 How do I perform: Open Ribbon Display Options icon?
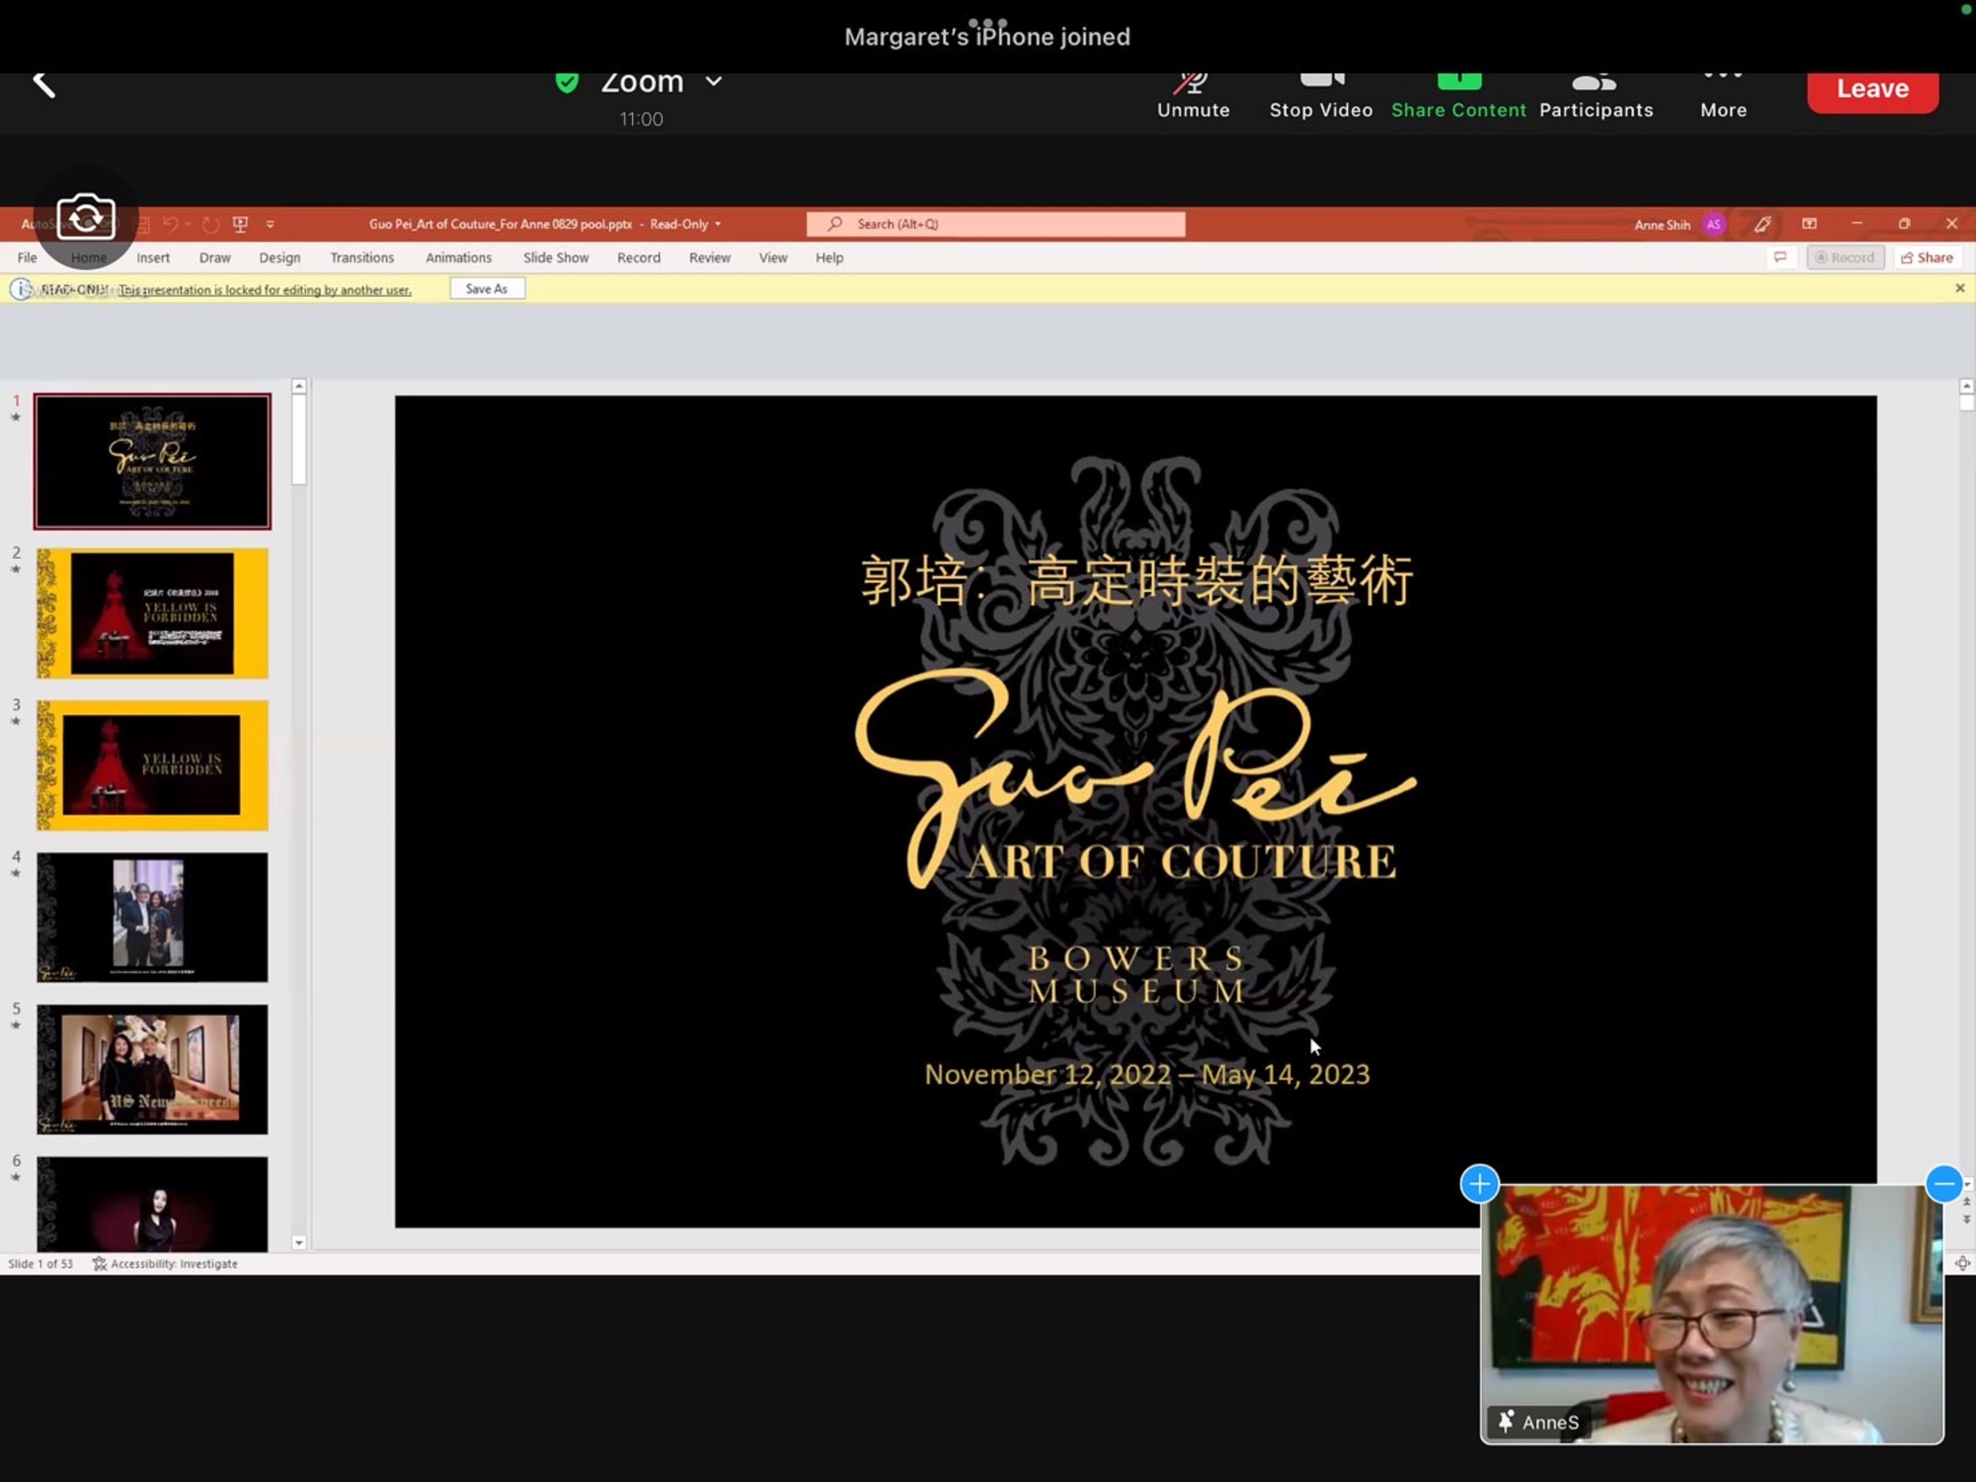point(1809,224)
